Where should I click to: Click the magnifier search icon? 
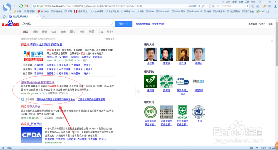point(247,6)
